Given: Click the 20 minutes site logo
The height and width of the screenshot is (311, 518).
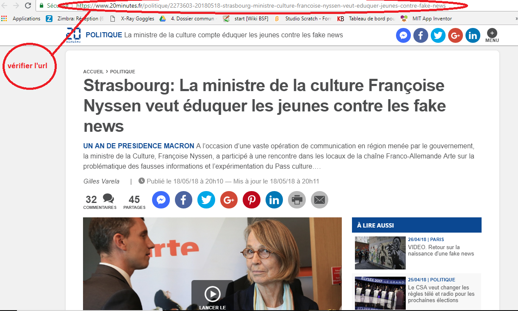Looking at the screenshot, I should tap(73, 35).
